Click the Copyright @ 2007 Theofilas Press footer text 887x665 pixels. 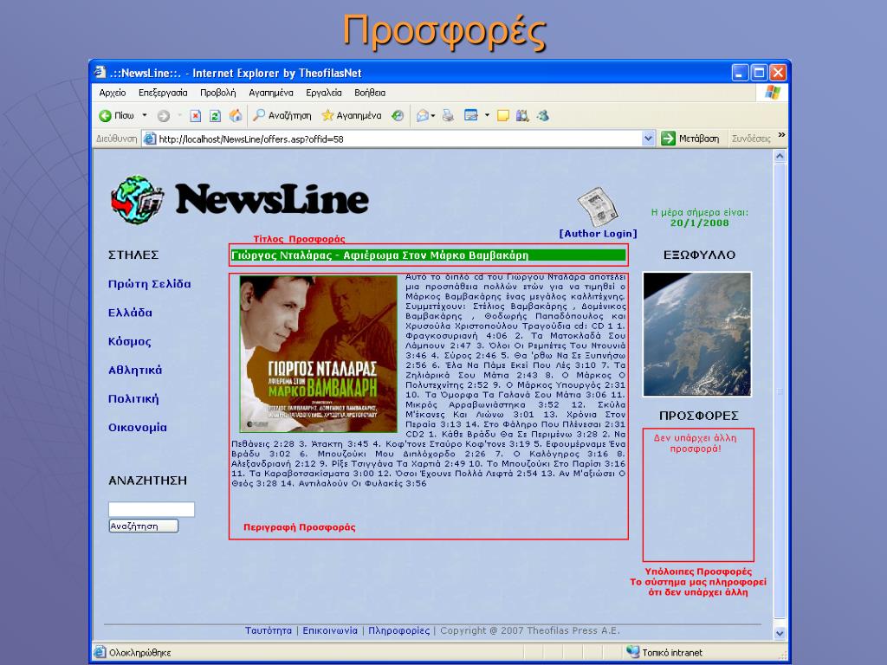[530, 630]
